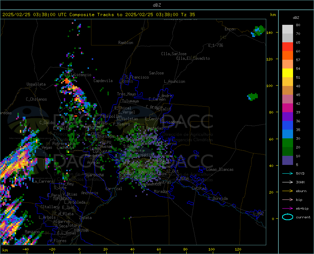Click the 'Manzano' map label
This screenshot has height=254, width=314.
pos(32,232)
